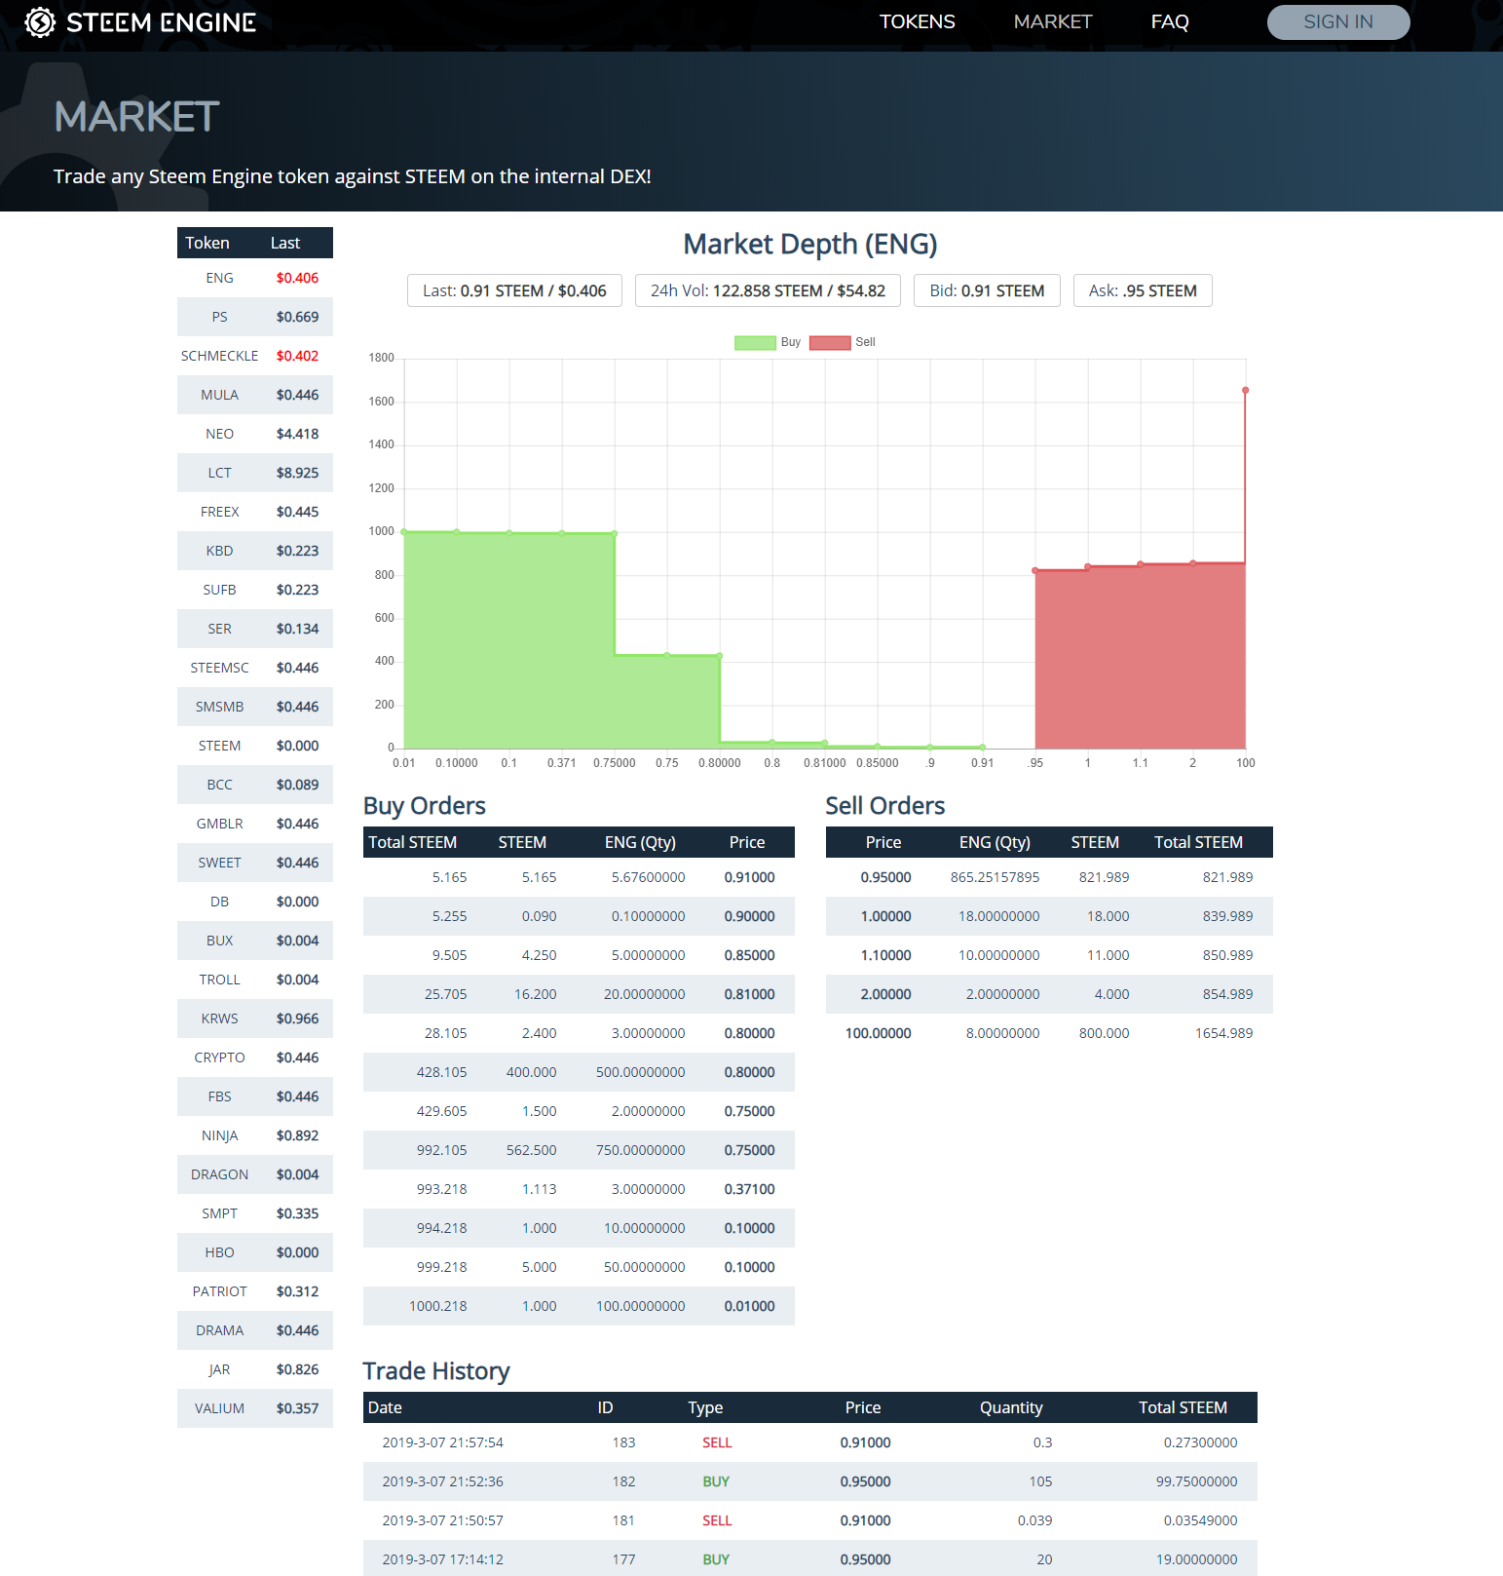
Task: Select the PATRIOT token
Action: click(x=255, y=1291)
